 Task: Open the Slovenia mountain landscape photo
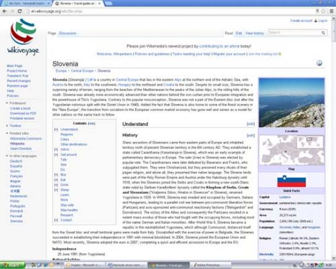(292, 102)
